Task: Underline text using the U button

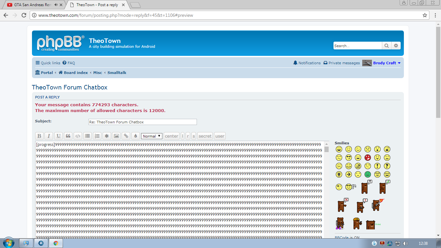Action: coord(58,136)
